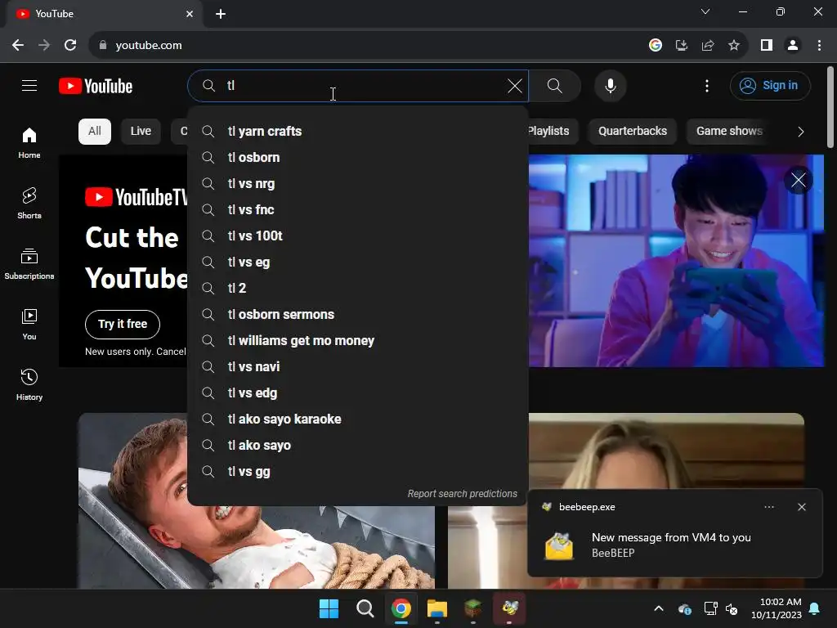The height and width of the screenshot is (628, 837).
Task: Click Report search predictions link
Action: pos(463,493)
